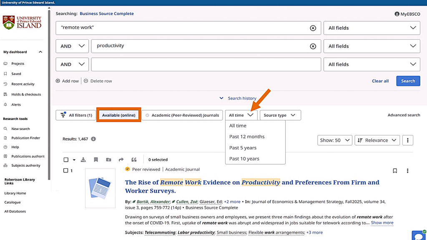427x240 pixels.
Task: Open the cite quotation-mark icon in toolbar
Action: tap(134, 160)
